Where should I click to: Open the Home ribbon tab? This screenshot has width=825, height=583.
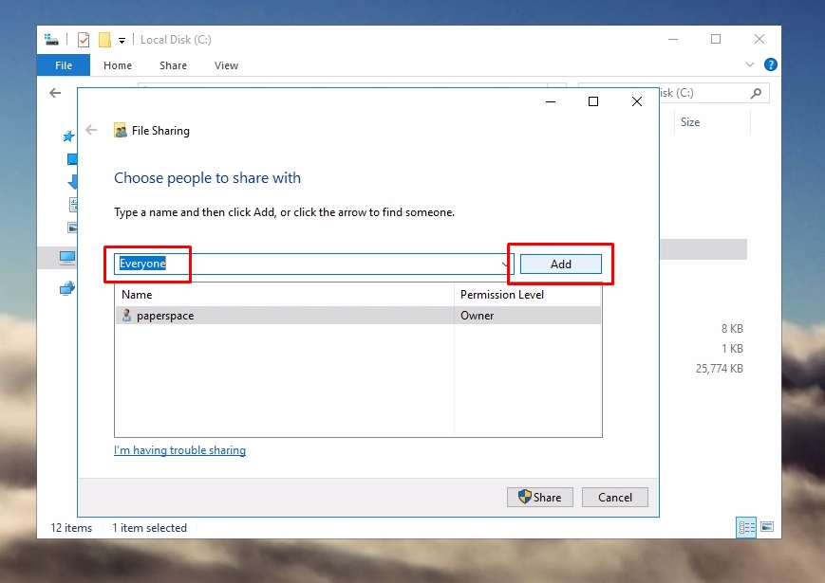coord(118,65)
